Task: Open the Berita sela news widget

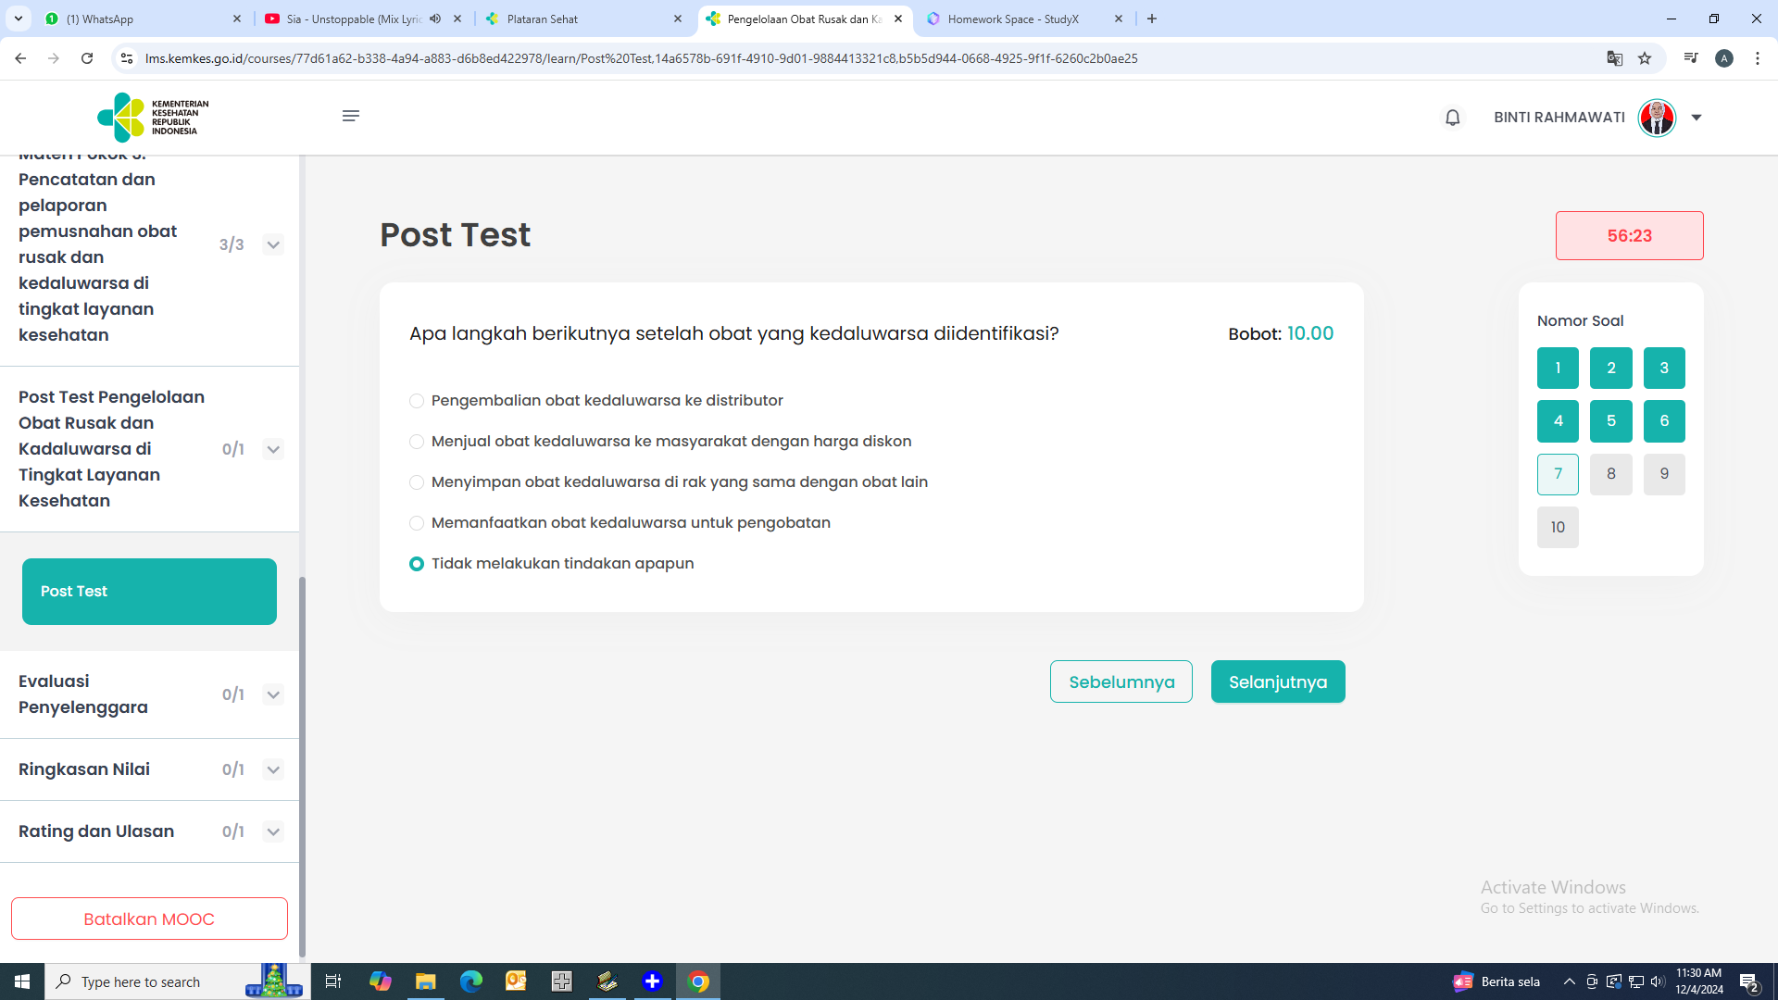Action: click(x=1496, y=981)
